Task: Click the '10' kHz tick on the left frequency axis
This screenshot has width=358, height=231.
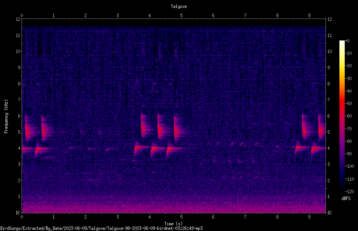Action: pos(18,51)
